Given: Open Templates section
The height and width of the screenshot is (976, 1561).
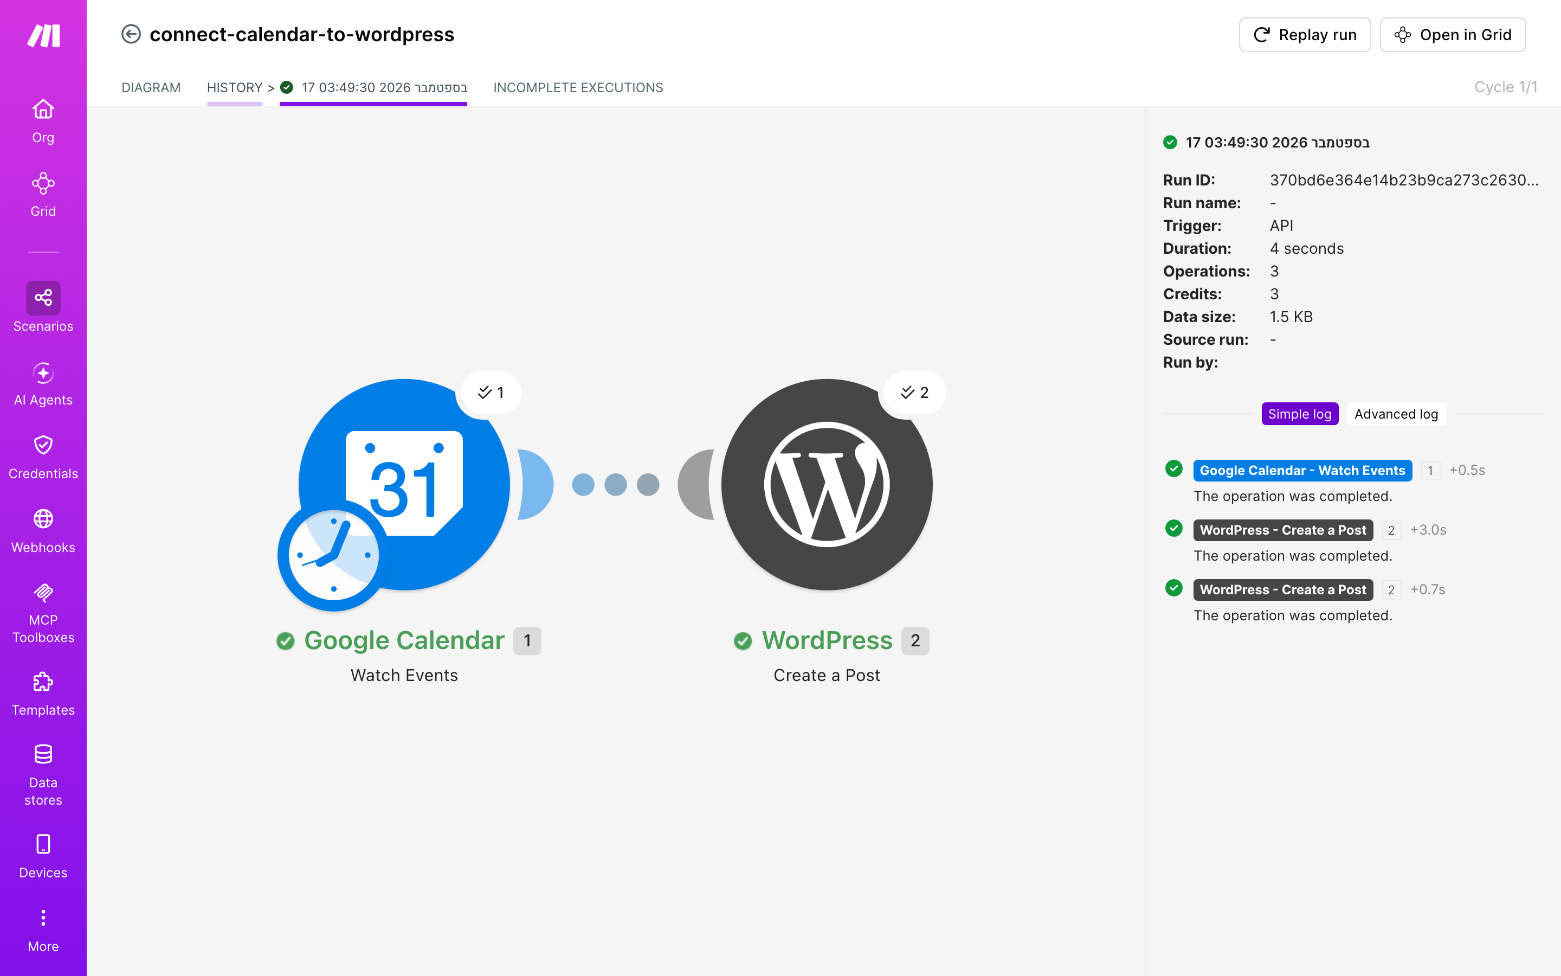Looking at the screenshot, I should pos(43,694).
